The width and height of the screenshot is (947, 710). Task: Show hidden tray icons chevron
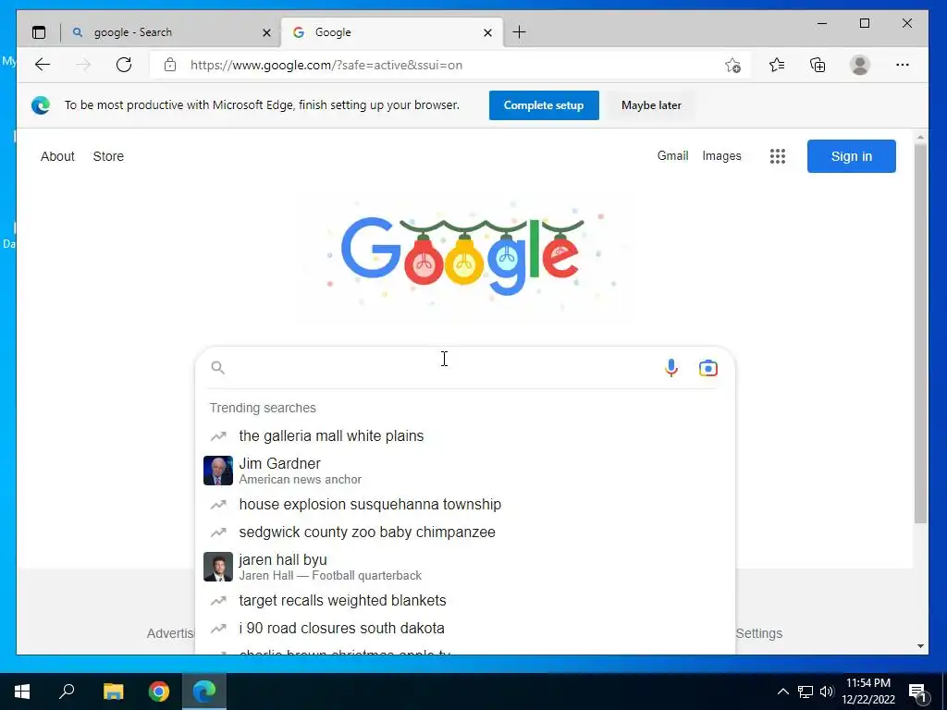(x=782, y=692)
